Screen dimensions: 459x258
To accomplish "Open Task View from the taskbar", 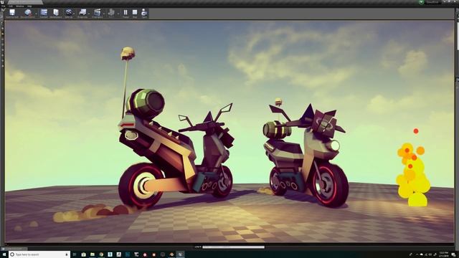I will click(x=75, y=254).
